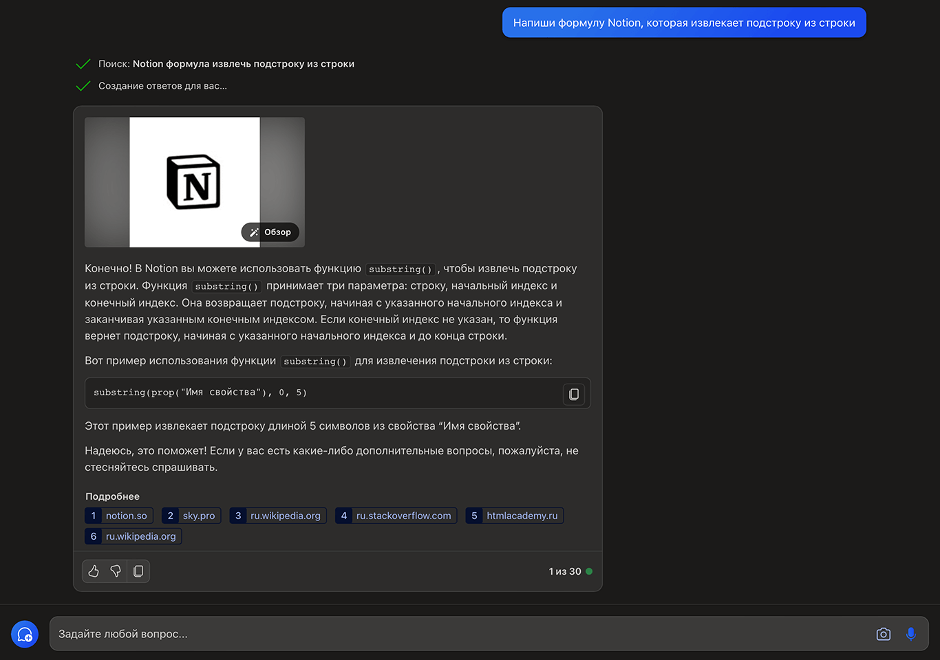The height and width of the screenshot is (660, 940).
Task: Click the code text substring(prop("Имя свойства"), 0, 5)
Action: click(200, 393)
